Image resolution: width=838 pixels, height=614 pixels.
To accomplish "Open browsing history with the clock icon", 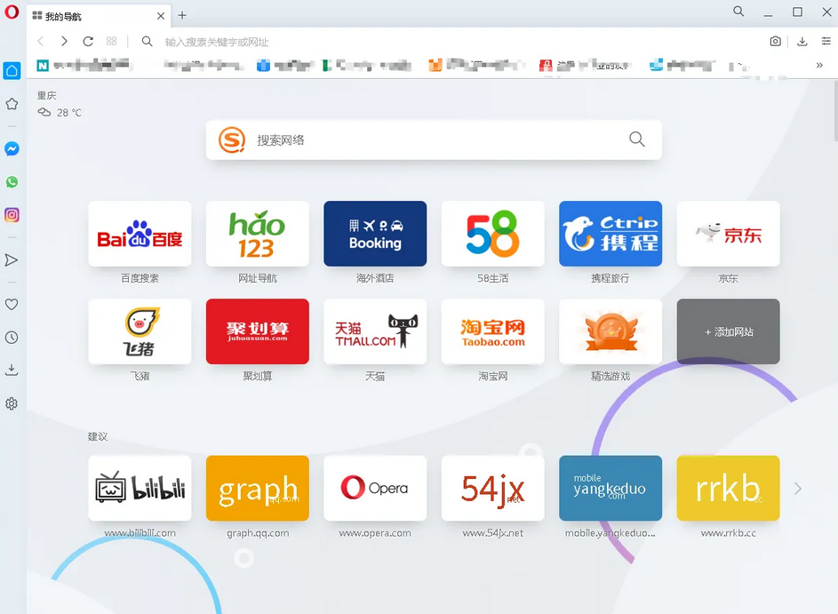I will 12,338.
